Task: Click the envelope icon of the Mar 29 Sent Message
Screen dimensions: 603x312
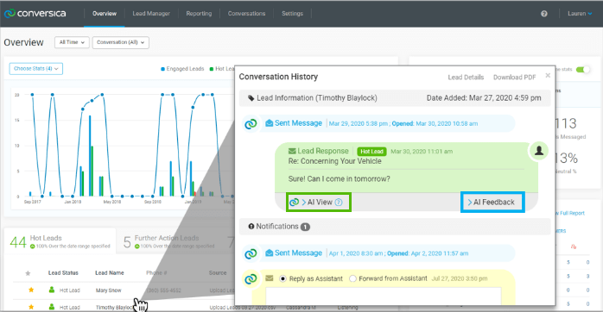Action: click(x=270, y=123)
